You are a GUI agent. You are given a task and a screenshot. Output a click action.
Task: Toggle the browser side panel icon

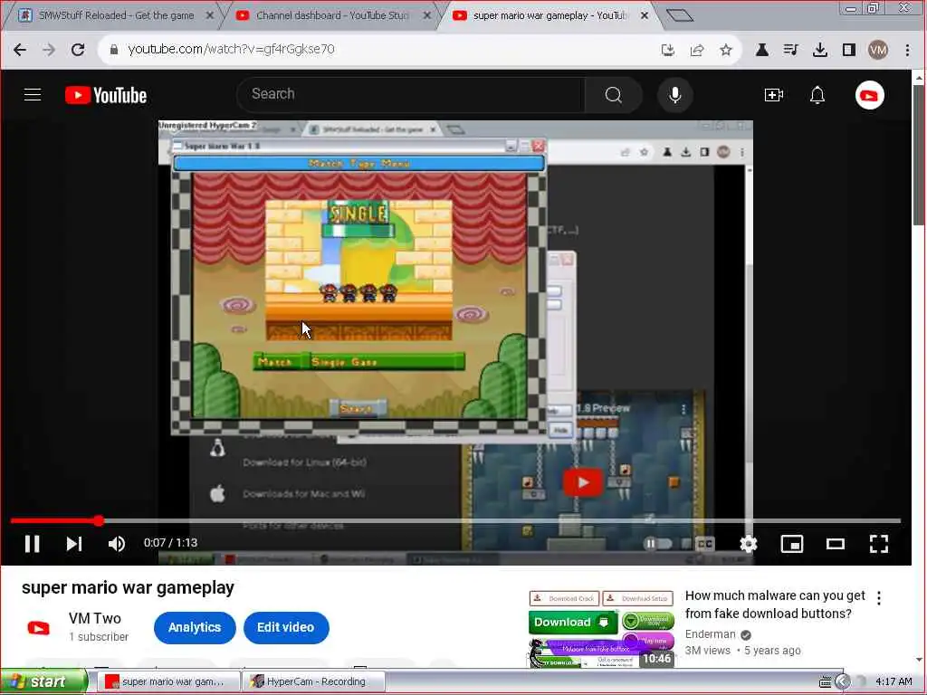tap(849, 51)
